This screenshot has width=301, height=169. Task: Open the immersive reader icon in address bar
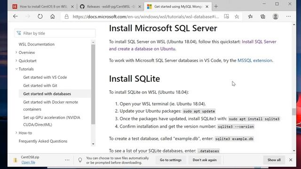[227, 16]
